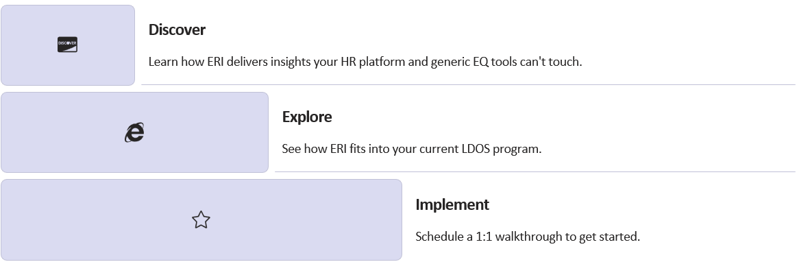Click the 'Explore' heading
Image resolution: width=810 pixels, height=262 pixels.
coord(307,117)
